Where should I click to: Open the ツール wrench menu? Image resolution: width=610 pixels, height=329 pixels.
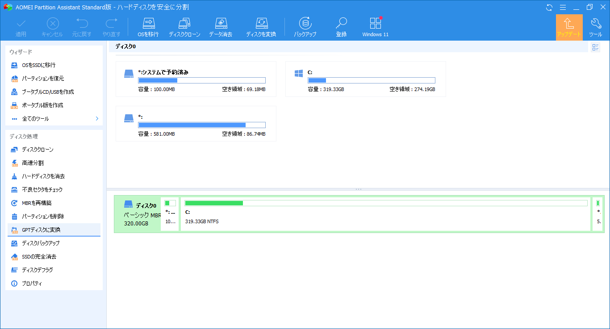click(x=595, y=27)
